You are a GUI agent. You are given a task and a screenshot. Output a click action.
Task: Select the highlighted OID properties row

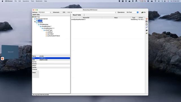[x=51, y=58]
